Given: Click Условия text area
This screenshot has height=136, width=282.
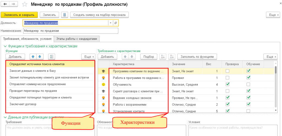Looking at the screenshot, I should point(233,130).
